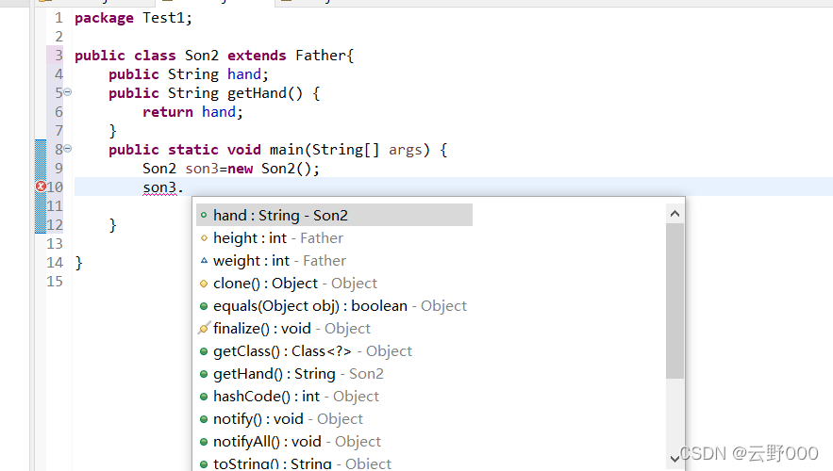Image resolution: width=833 pixels, height=471 pixels.
Task: Pick 'notify() : void' proposal
Action: pyautogui.click(x=288, y=419)
